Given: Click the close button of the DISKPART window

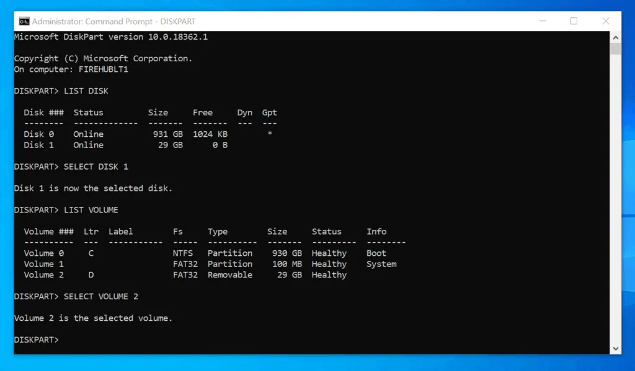Looking at the screenshot, I should pos(605,20).
